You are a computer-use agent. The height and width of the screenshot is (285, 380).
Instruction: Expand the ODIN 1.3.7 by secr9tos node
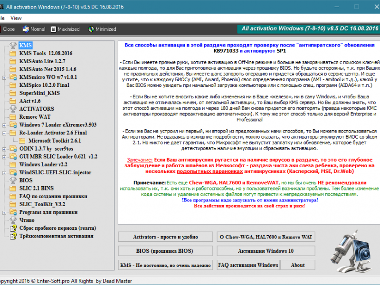click(4, 149)
